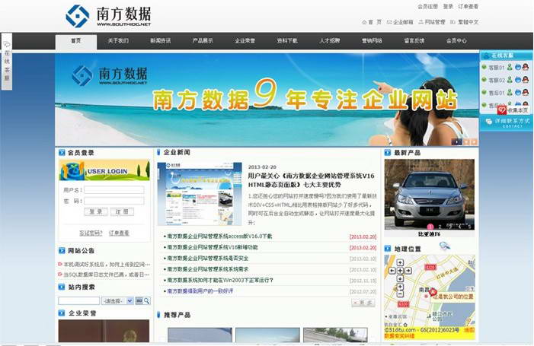
Task: Open the 订单查看 link under the login form
Action: (119, 233)
